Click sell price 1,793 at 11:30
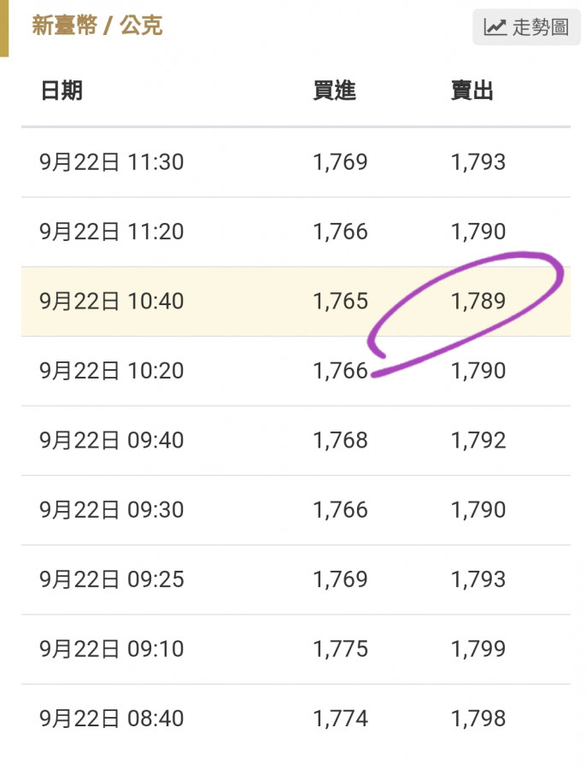586x769 pixels. pos(478,162)
